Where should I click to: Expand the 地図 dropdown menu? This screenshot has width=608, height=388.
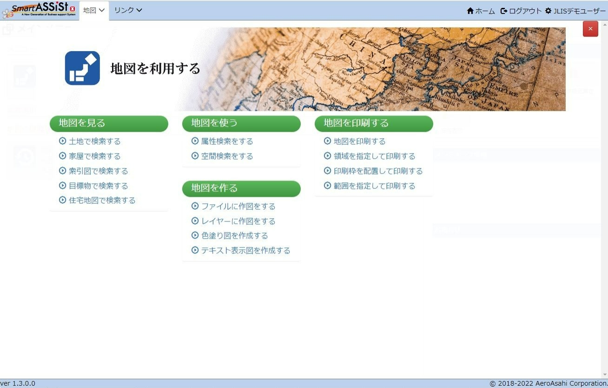click(x=94, y=10)
